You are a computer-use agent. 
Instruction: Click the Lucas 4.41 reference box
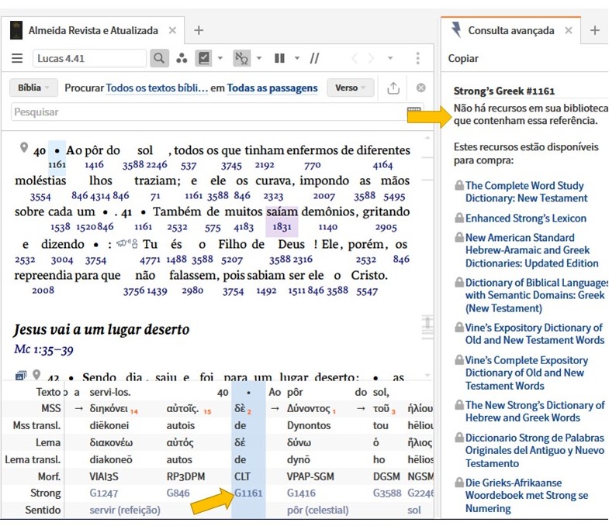point(89,58)
